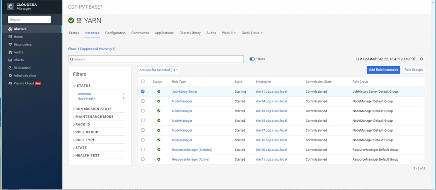436x190 pixels.
Task: Switch to the Charts Library tab
Action: (x=190, y=33)
